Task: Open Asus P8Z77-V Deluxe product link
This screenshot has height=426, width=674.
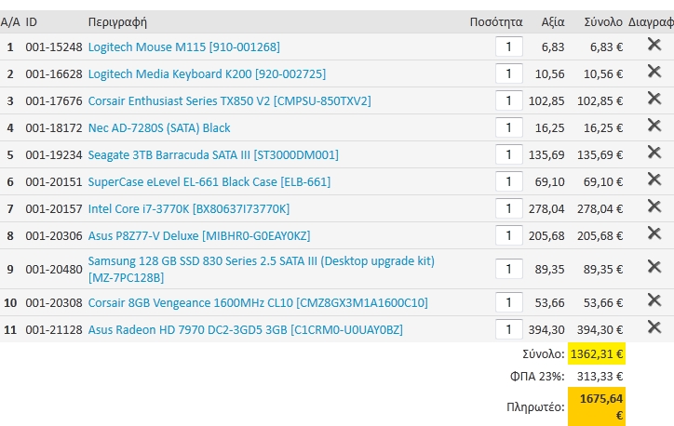Action: 199,236
